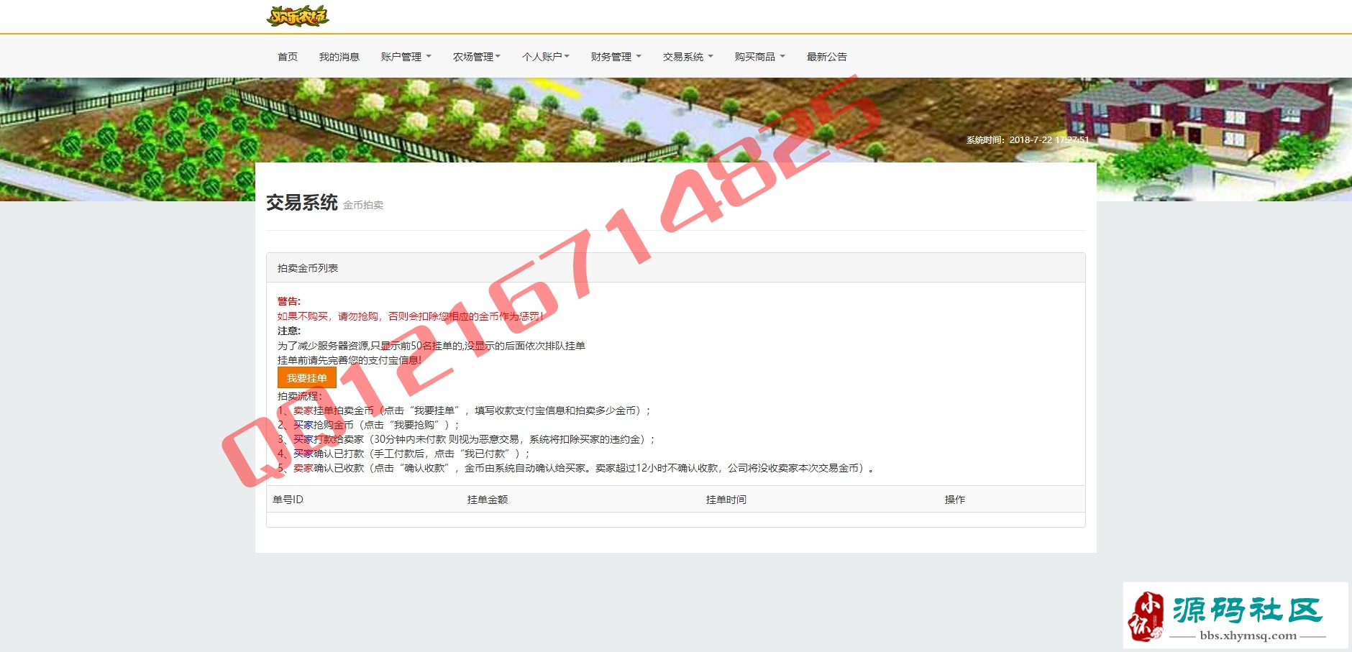This screenshot has width=1352, height=652.
Task: Click the 操作 column header
Action: pyautogui.click(x=954, y=500)
